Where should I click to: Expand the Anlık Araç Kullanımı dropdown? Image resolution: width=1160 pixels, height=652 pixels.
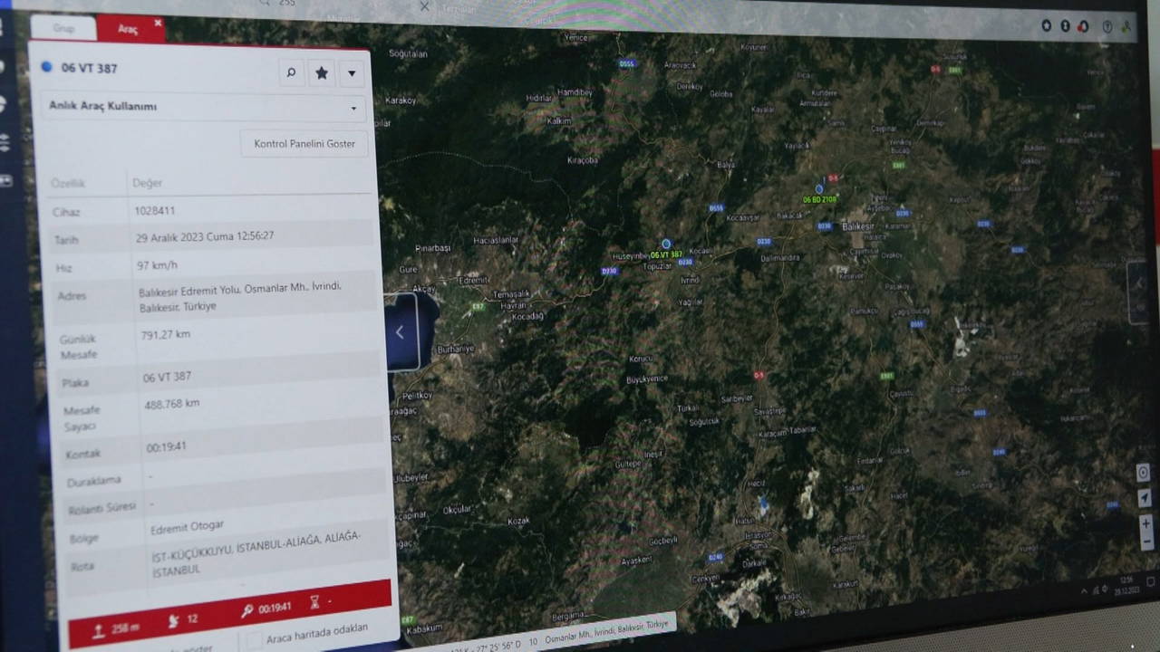[353, 109]
